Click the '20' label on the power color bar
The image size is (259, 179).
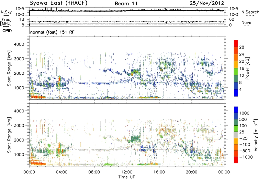tap(242, 61)
